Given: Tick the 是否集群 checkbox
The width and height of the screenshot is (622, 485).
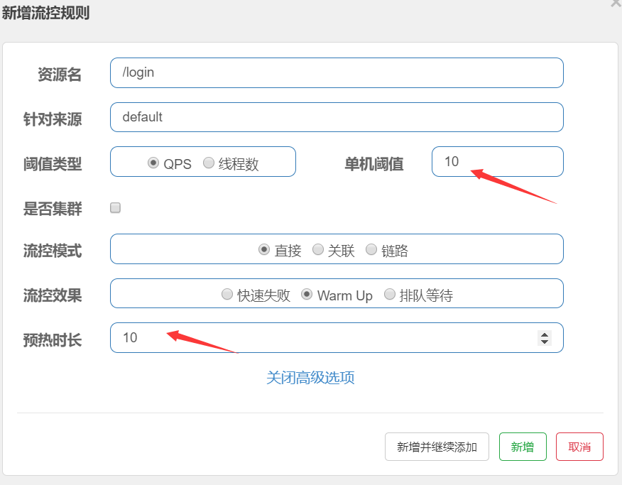Looking at the screenshot, I should (116, 208).
